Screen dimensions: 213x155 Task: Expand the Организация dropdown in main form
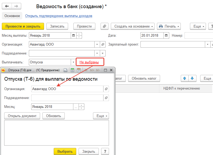click(97, 45)
